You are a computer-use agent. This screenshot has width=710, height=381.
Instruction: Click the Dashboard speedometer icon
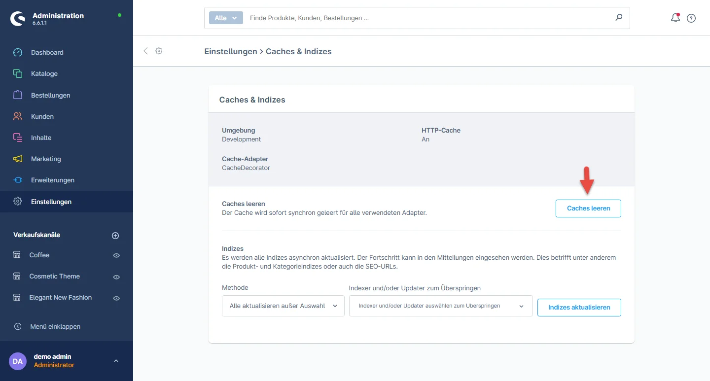18,52
